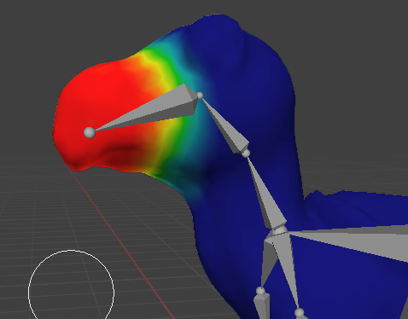The height and width of the screenshot is (319, 408).
Task: Select the thin bone angling down-left from the neck base
Action: 268,263
